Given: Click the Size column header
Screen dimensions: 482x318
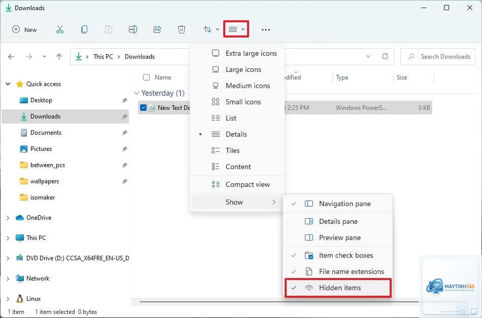Looking at the screenshot, I should [x=402, y=77].
